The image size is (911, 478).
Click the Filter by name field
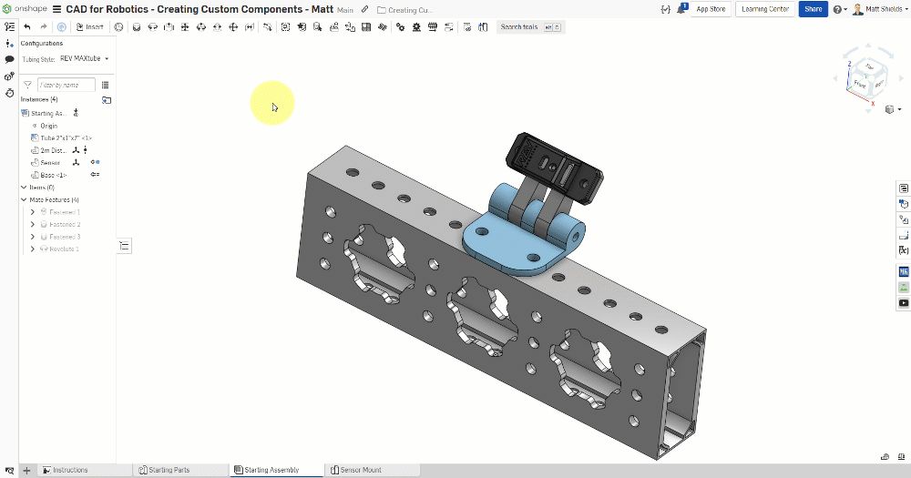67,85
